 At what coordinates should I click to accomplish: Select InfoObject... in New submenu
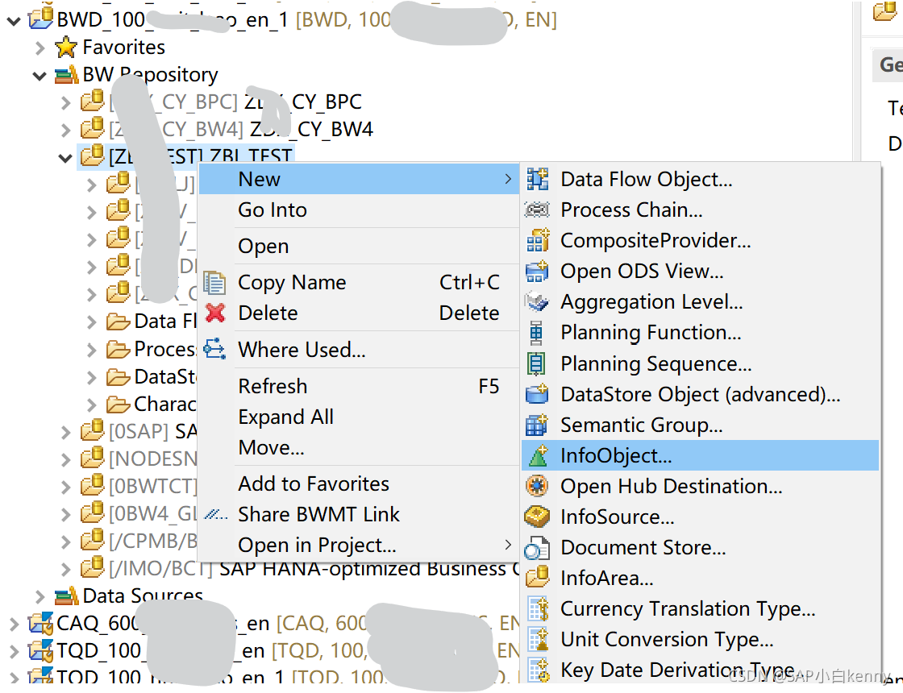tap(701, 456)
